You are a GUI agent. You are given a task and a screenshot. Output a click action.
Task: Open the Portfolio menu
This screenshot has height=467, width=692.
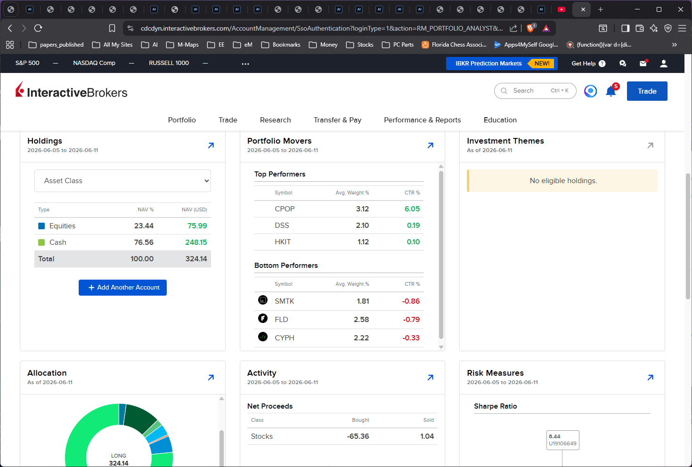tap(182, 120)
